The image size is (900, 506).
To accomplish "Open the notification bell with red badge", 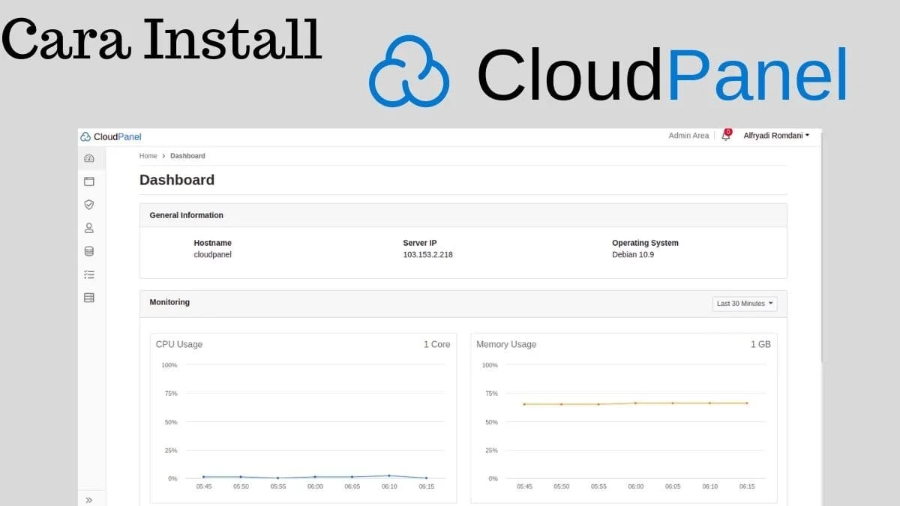I will pos(724,135).
